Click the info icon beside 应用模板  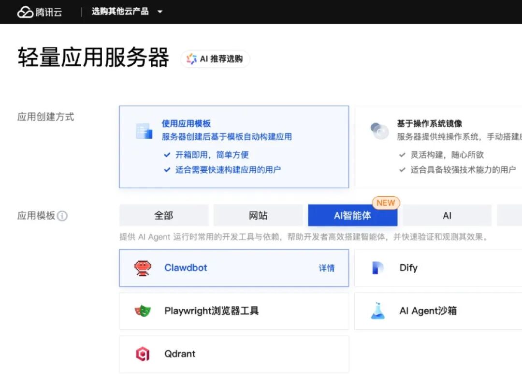(x=62, y=216)
